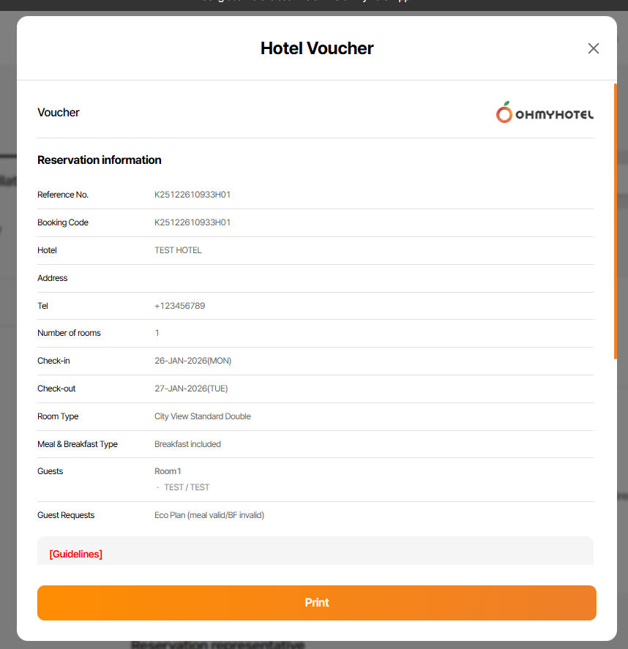Click the Breakfast included text
This screenshot has height=649, width=628.
(x=187, y=444)
